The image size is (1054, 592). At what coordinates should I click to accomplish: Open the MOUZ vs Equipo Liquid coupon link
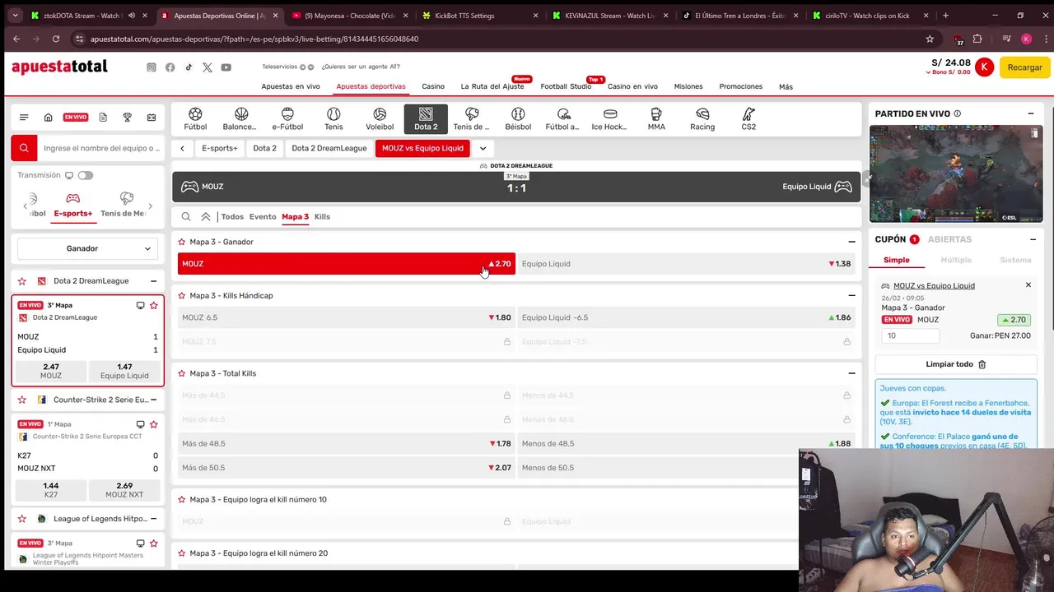click(934, 286)
